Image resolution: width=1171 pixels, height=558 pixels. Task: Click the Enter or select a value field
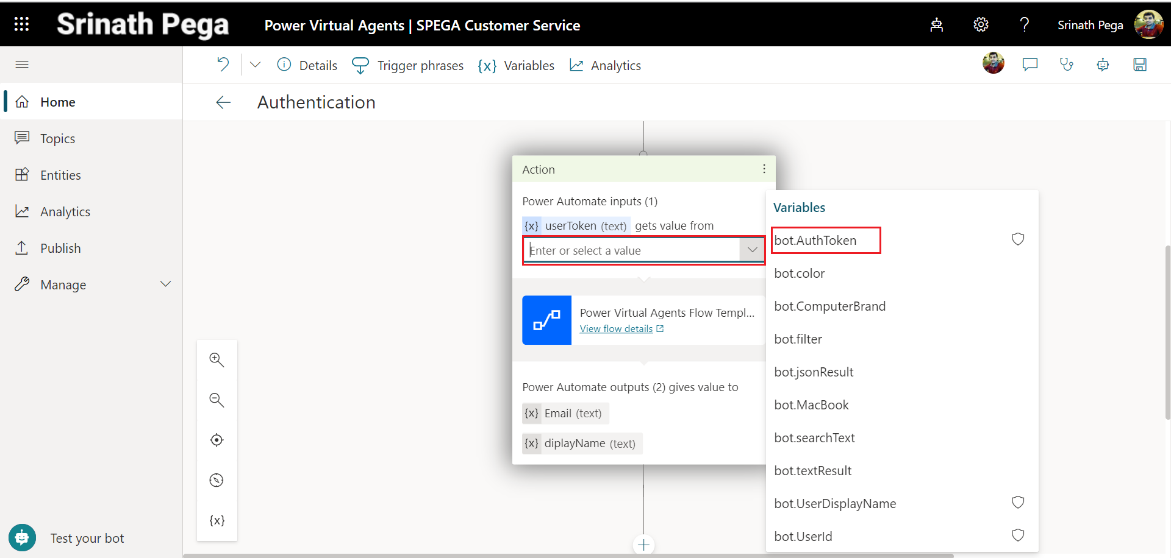[x=631, y=250]
